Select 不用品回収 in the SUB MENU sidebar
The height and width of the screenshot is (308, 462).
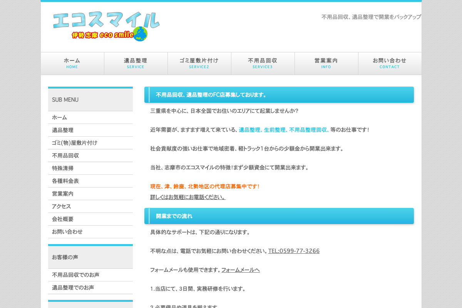tap(90, 156)
